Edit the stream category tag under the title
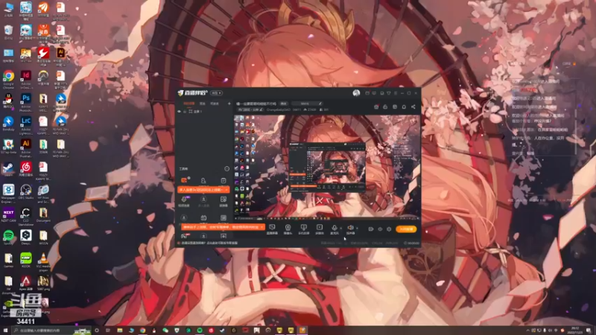Image resolution: width=596 pixels, height=335 pixels. click(x=250, y=109)
